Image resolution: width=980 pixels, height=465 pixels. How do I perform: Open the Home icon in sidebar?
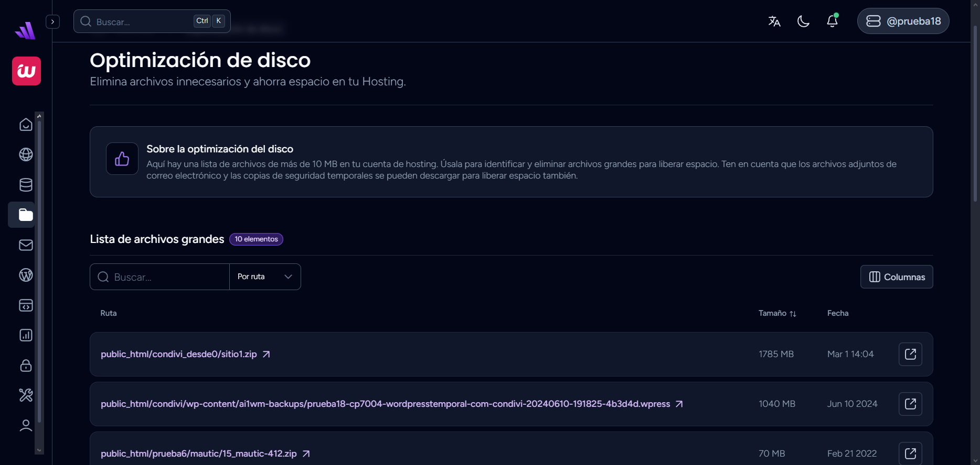pyautogui.click(x=26, y=125)
